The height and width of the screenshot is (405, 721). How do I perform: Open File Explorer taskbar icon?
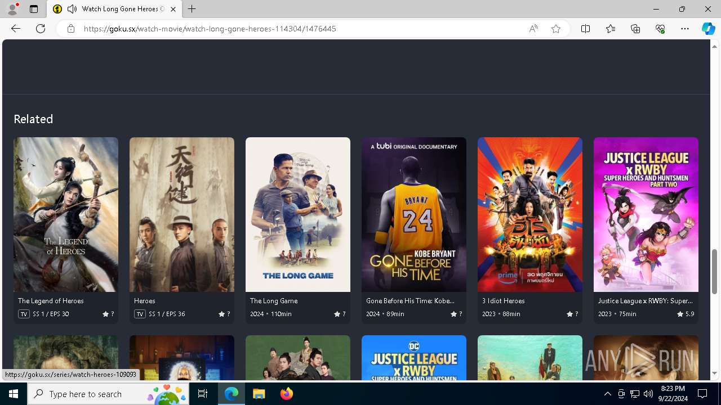click(x=259, y=394)
